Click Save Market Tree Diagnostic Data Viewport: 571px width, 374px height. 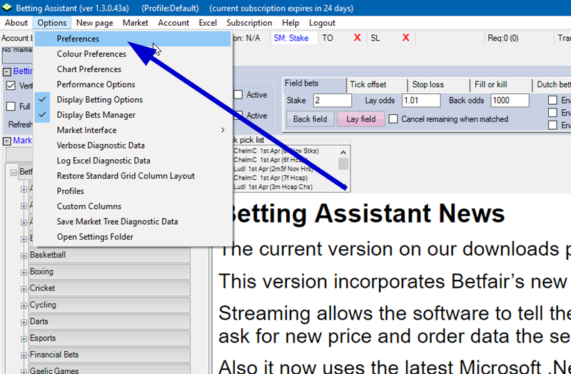pyautogui.click(x=133, y=222)
